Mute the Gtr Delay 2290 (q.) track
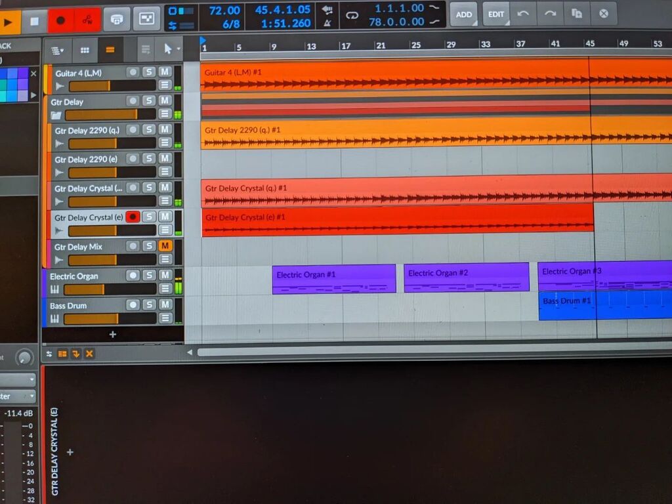 click(x=165, y=129)
